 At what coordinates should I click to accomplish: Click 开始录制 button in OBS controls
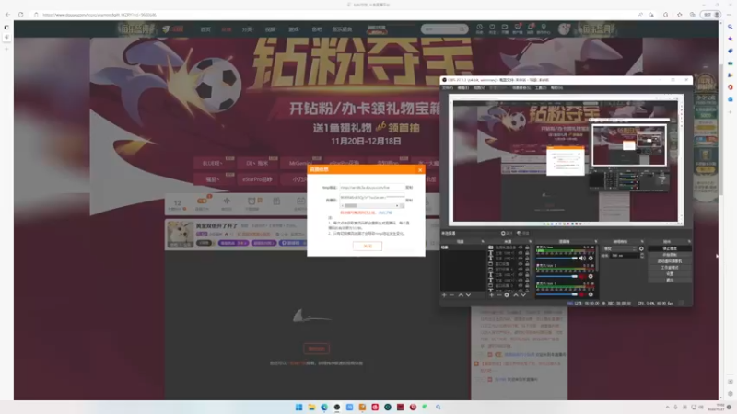[x=670, y=255]
